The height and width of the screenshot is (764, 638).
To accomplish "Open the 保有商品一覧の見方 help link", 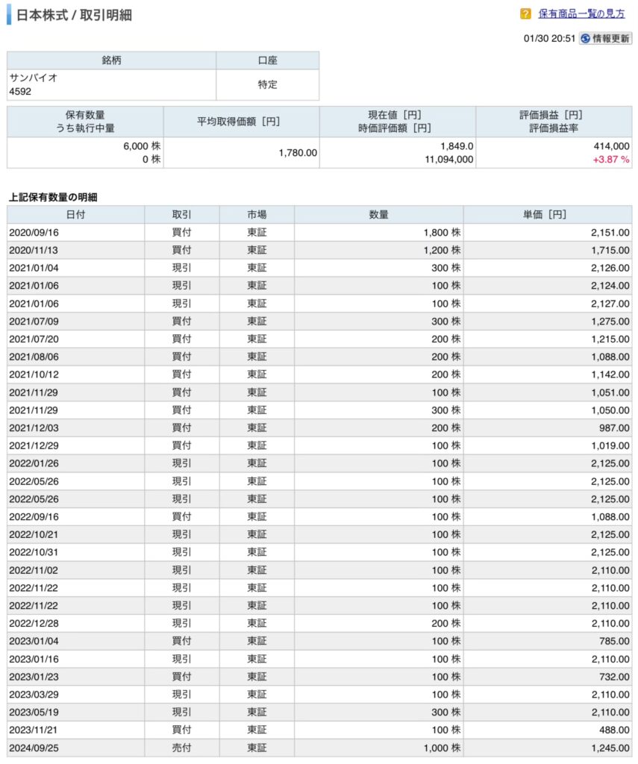I will coord(581,14).
